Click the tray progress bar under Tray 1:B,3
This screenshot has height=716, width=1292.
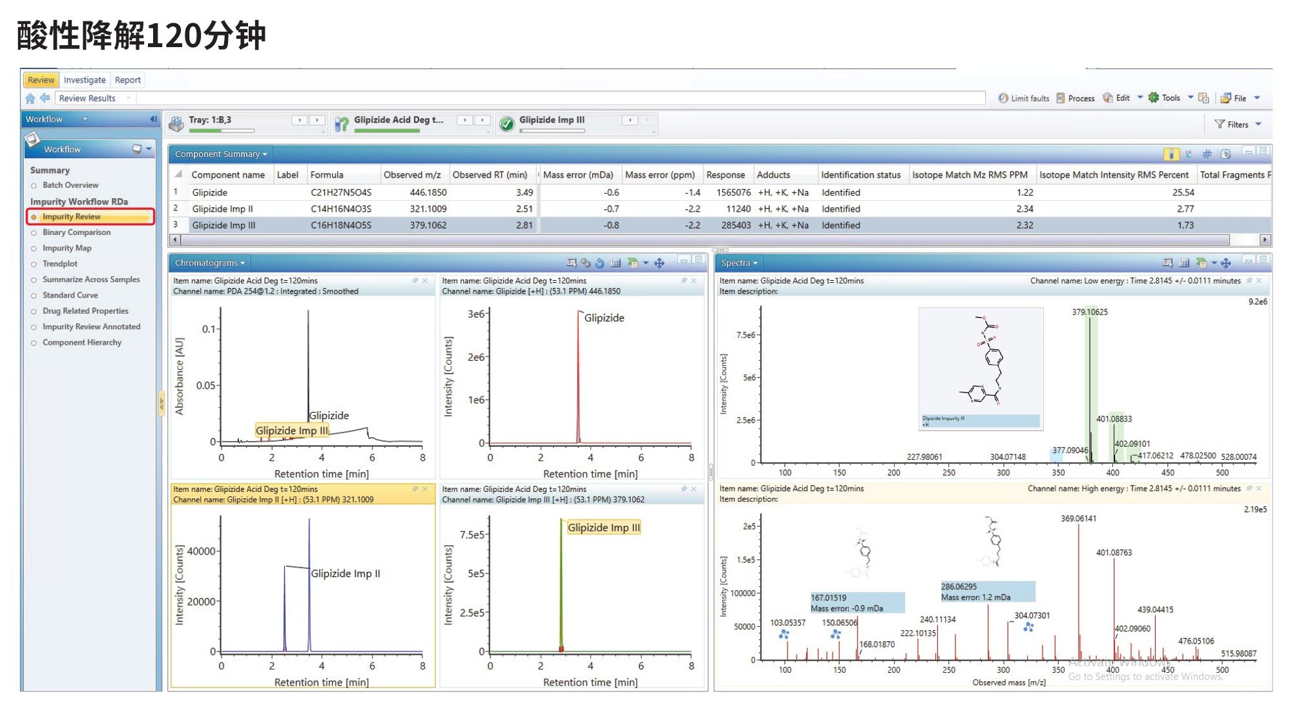pos(222,131)
